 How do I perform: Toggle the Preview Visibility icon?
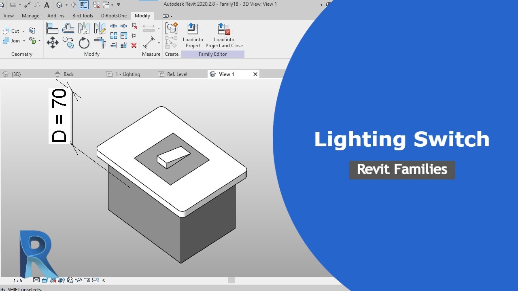point(96,280)
